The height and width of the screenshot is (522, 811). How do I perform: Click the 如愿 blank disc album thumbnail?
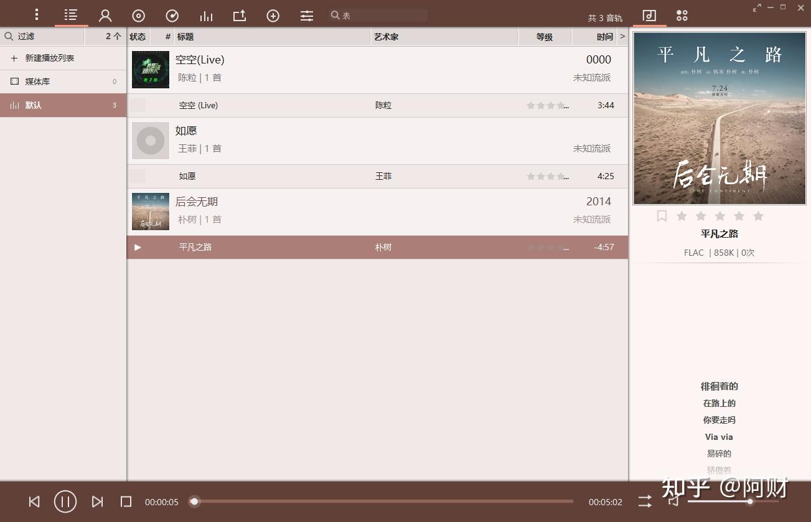[151, 141]
